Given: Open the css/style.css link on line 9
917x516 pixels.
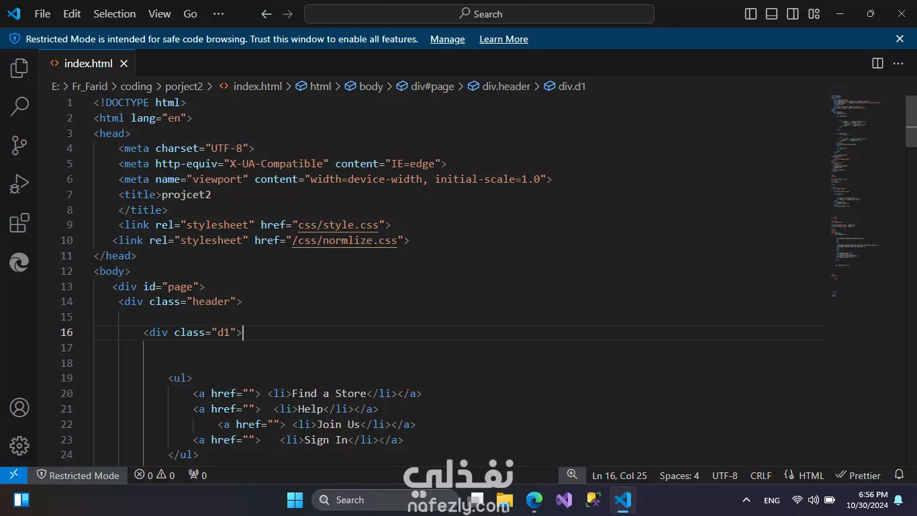Looking at the screenshot, I should pyautogui.click(x=339, y=225).
